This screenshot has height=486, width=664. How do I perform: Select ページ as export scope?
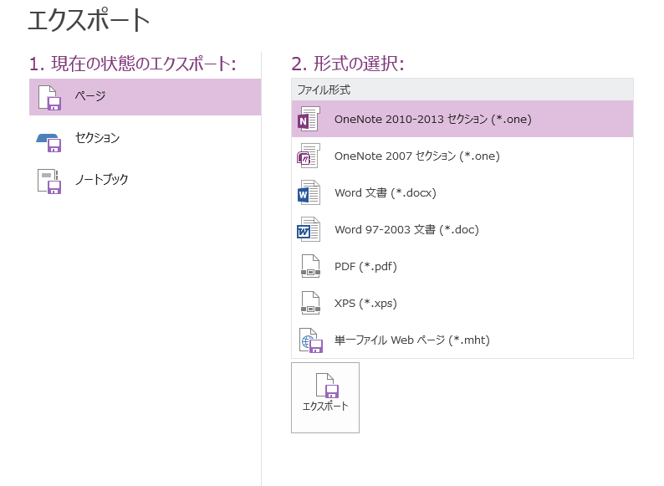[145, 97]
